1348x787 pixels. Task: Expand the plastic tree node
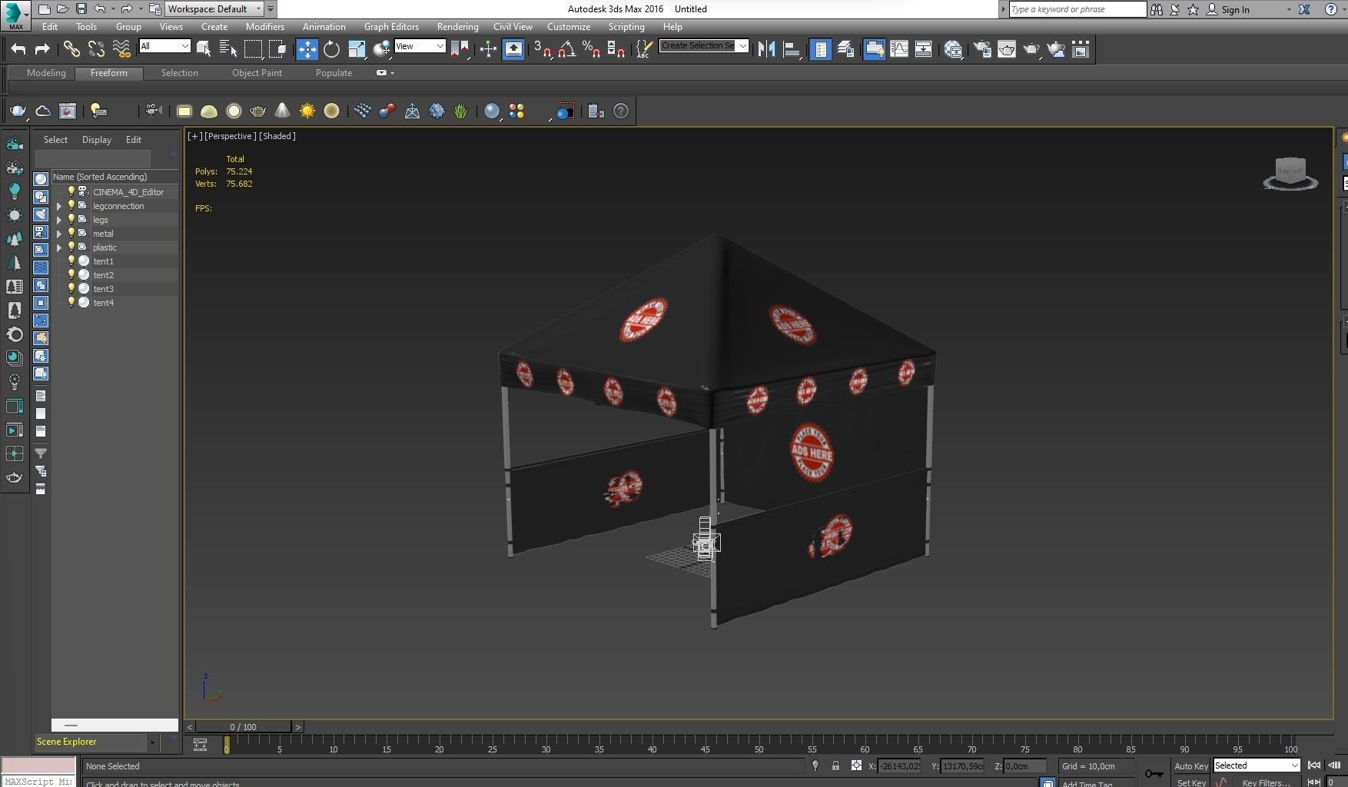coord(59,247)
